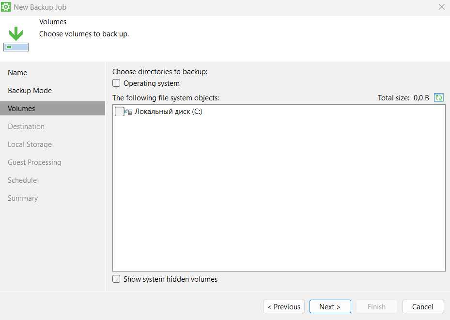450x320 pixels.
Task: Close the New Backup Job window
Action: pos(441,7)
